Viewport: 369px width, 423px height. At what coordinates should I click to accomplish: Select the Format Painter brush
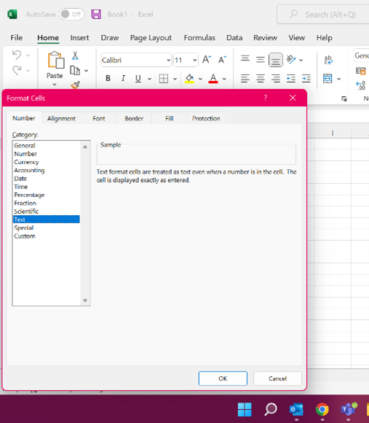76,85
